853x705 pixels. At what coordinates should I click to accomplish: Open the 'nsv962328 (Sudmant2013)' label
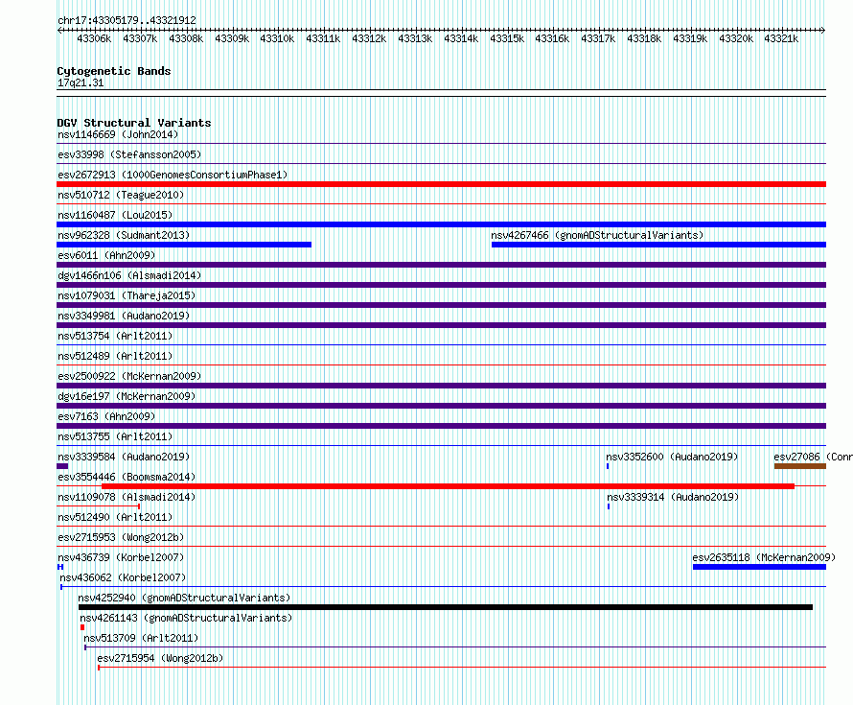124,235
